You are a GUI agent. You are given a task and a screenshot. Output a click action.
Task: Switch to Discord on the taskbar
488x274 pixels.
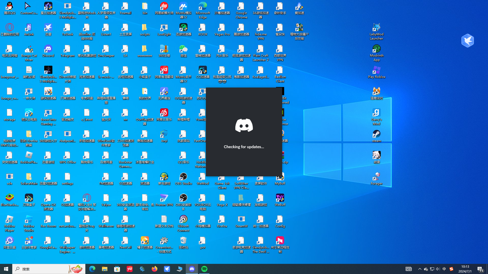click(192, 269)
